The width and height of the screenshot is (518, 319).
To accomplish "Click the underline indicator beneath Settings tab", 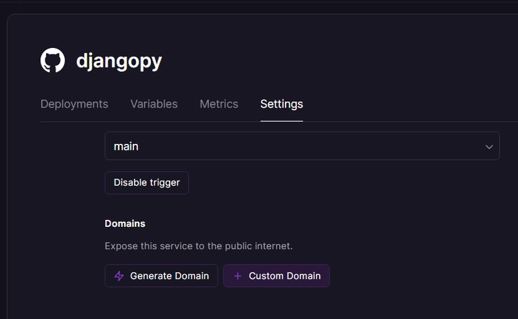I will (x=282, y=121).
